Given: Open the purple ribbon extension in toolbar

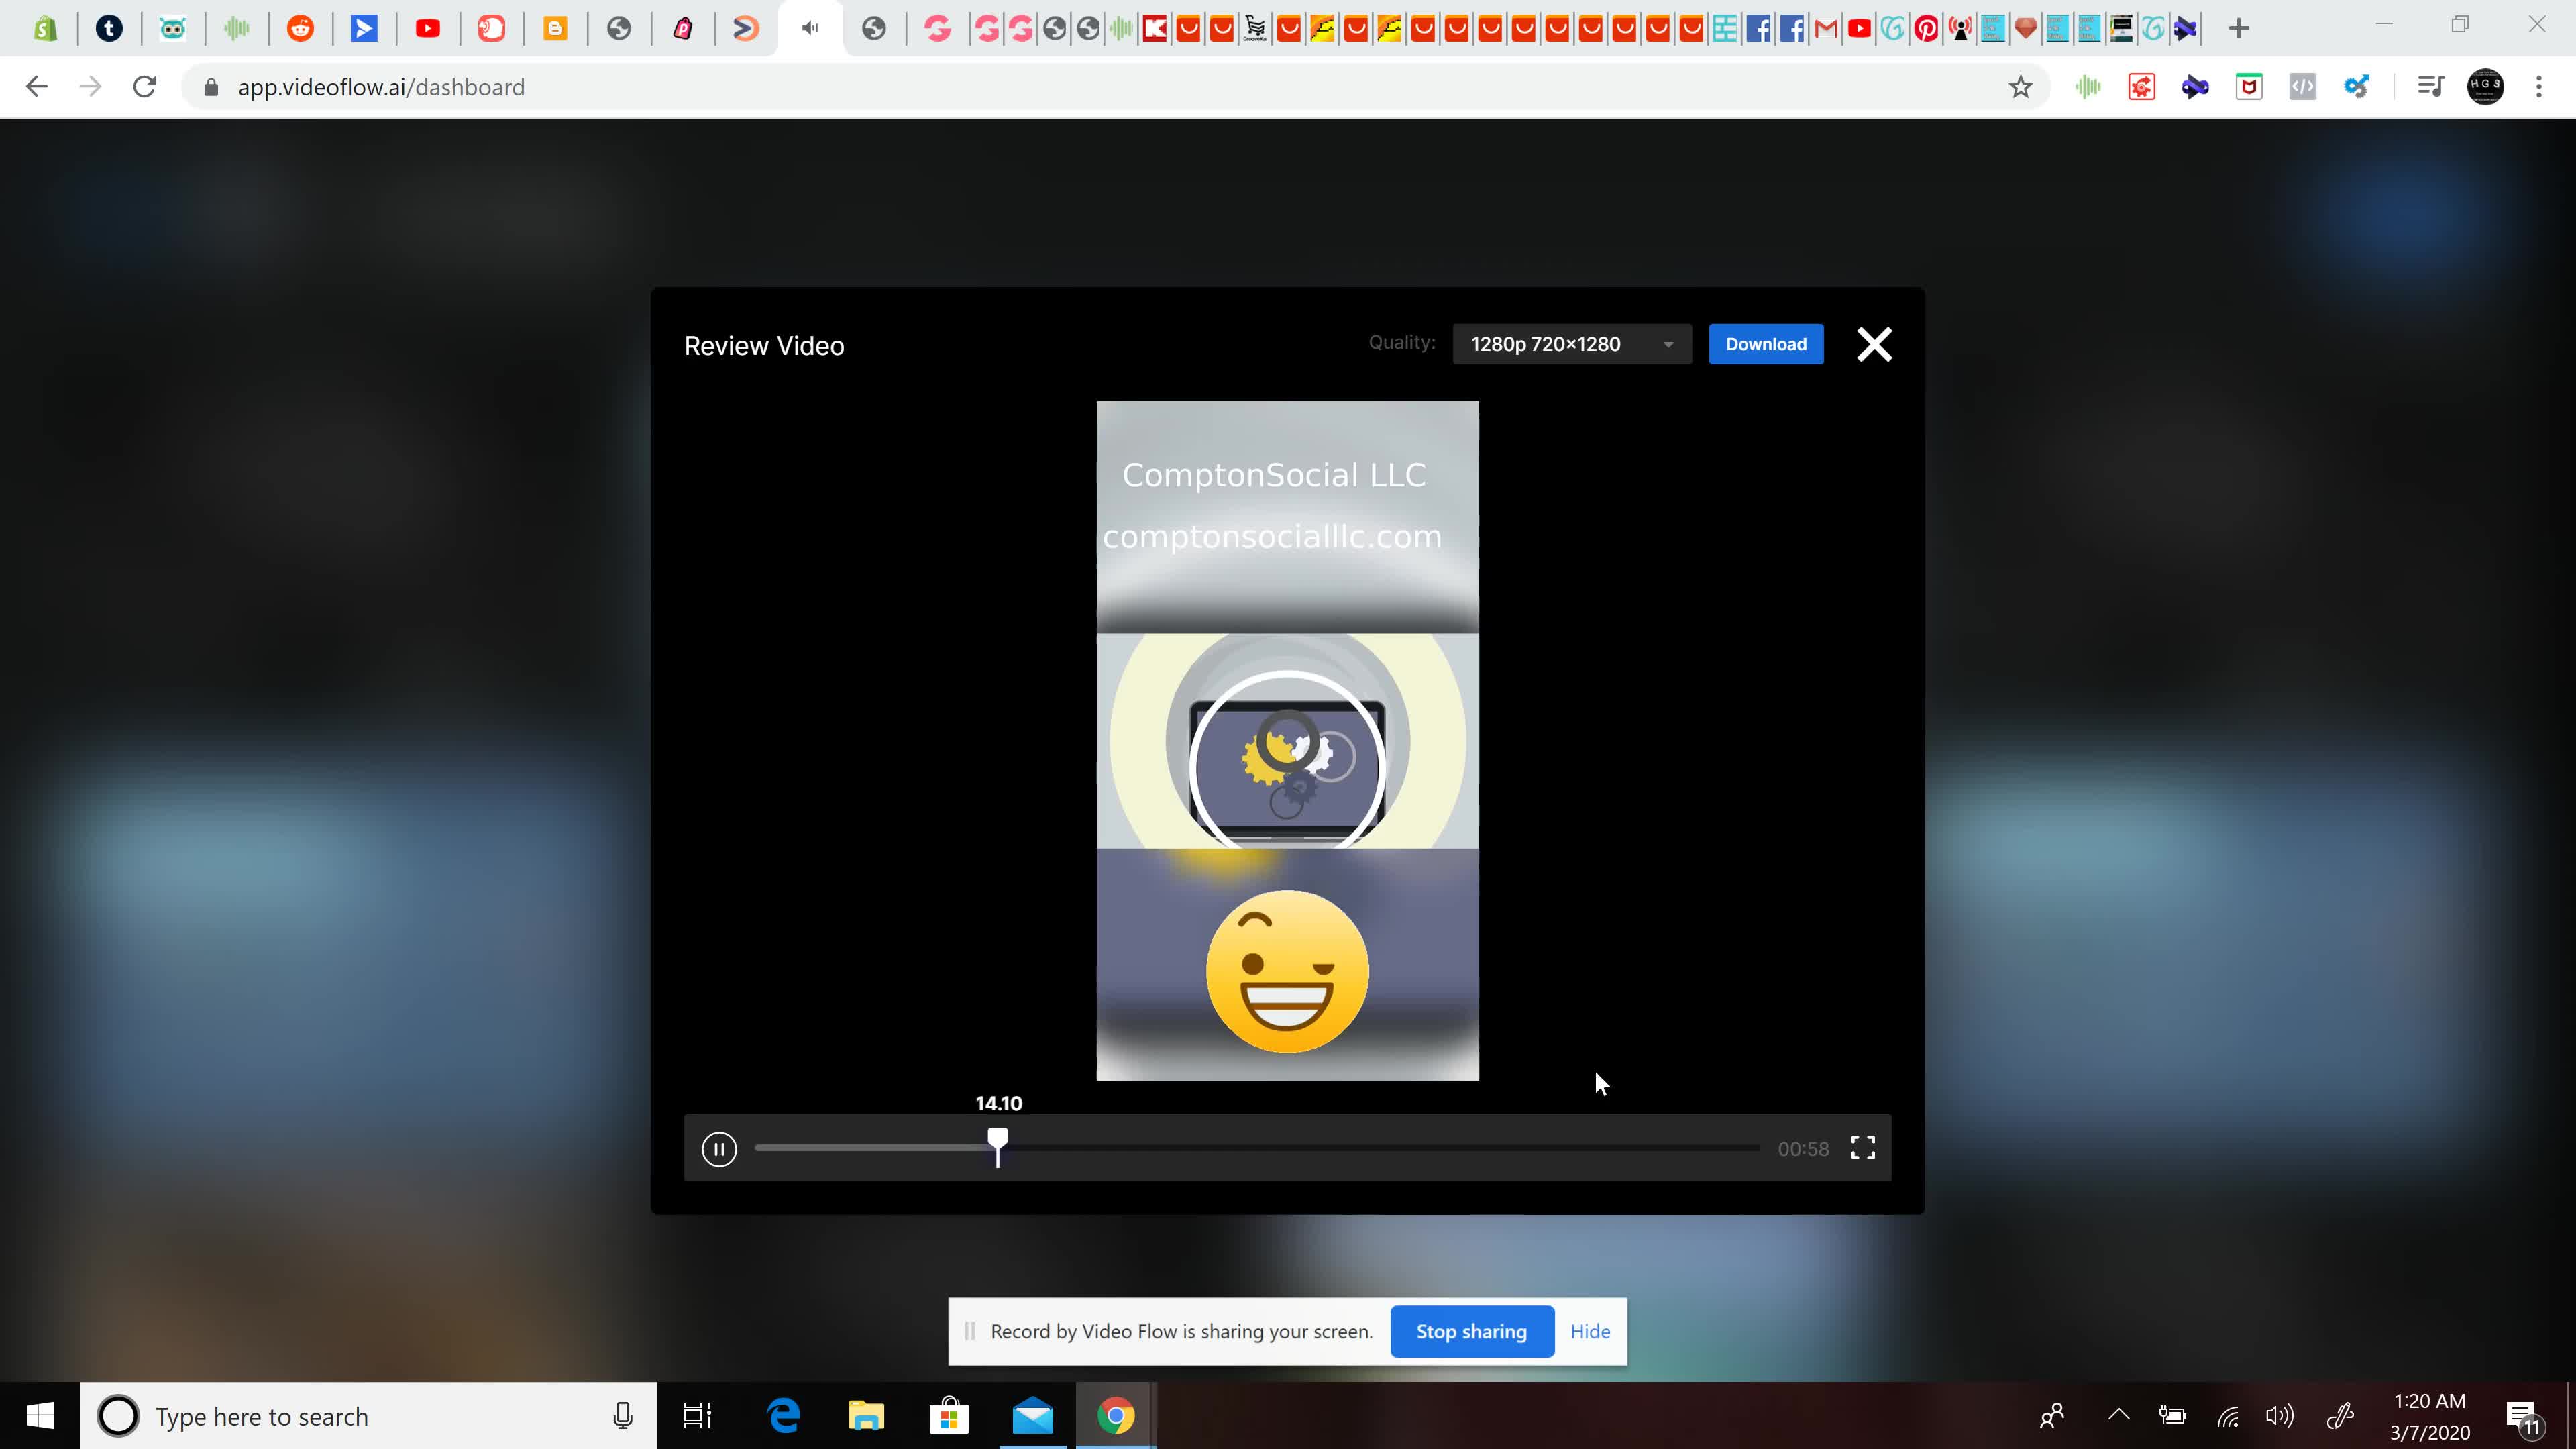Looking at the screenshot, I should click(x=2195, y=87).
